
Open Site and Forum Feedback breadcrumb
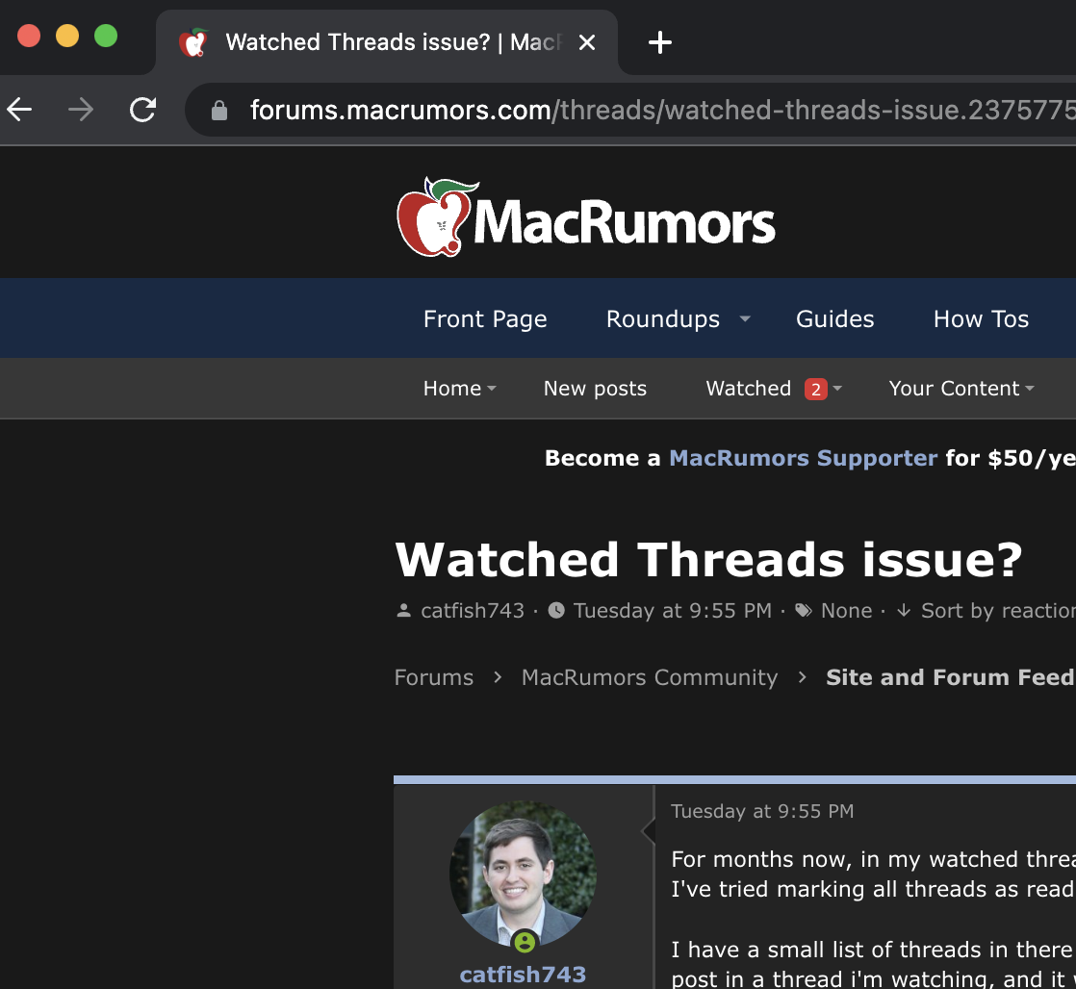click(x=951, y=677)
